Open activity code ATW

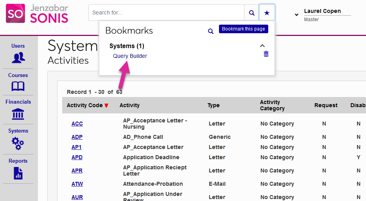77,184
